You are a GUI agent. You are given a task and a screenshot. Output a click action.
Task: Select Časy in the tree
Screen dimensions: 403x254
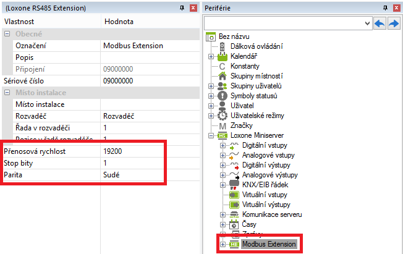pos(249,224)
